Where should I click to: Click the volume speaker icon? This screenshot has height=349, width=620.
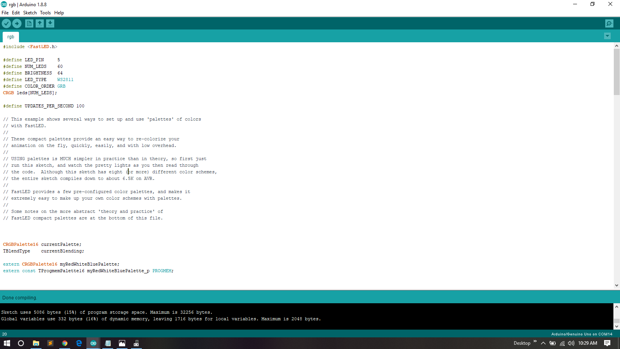click(x=571, y=343)
